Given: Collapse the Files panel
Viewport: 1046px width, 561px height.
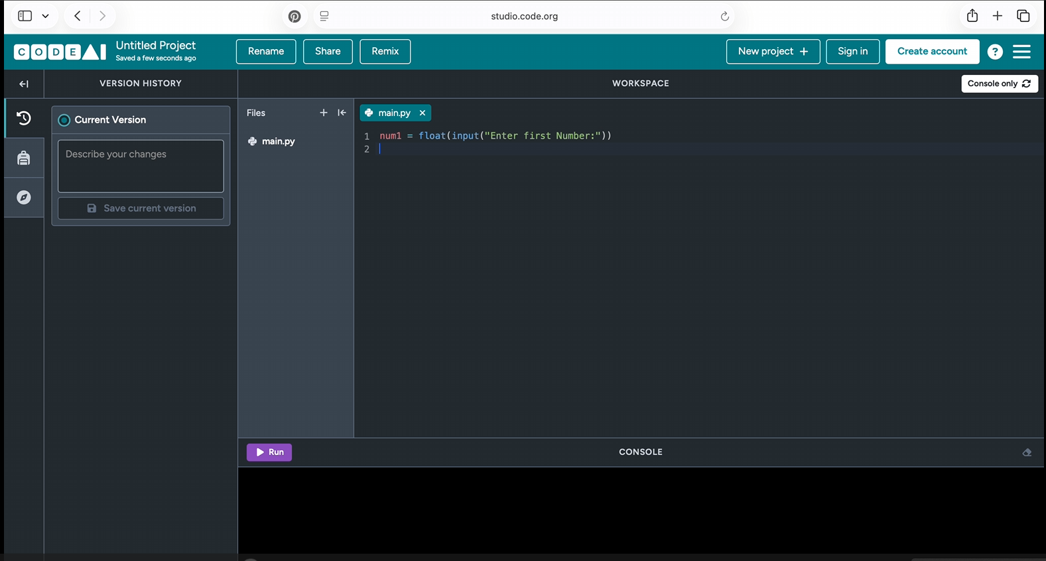Looking at the screenshot, I should (x=342, y=113).
